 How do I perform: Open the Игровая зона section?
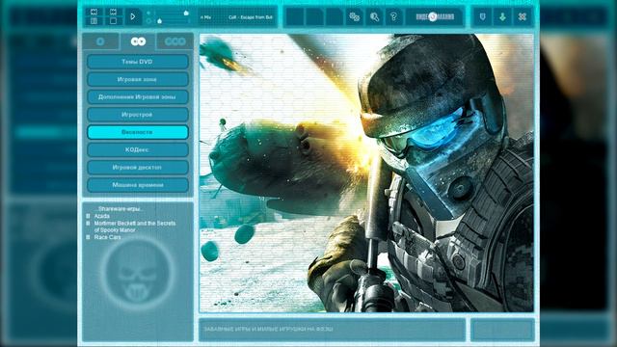pyautogui.click(x=137, y=79)
